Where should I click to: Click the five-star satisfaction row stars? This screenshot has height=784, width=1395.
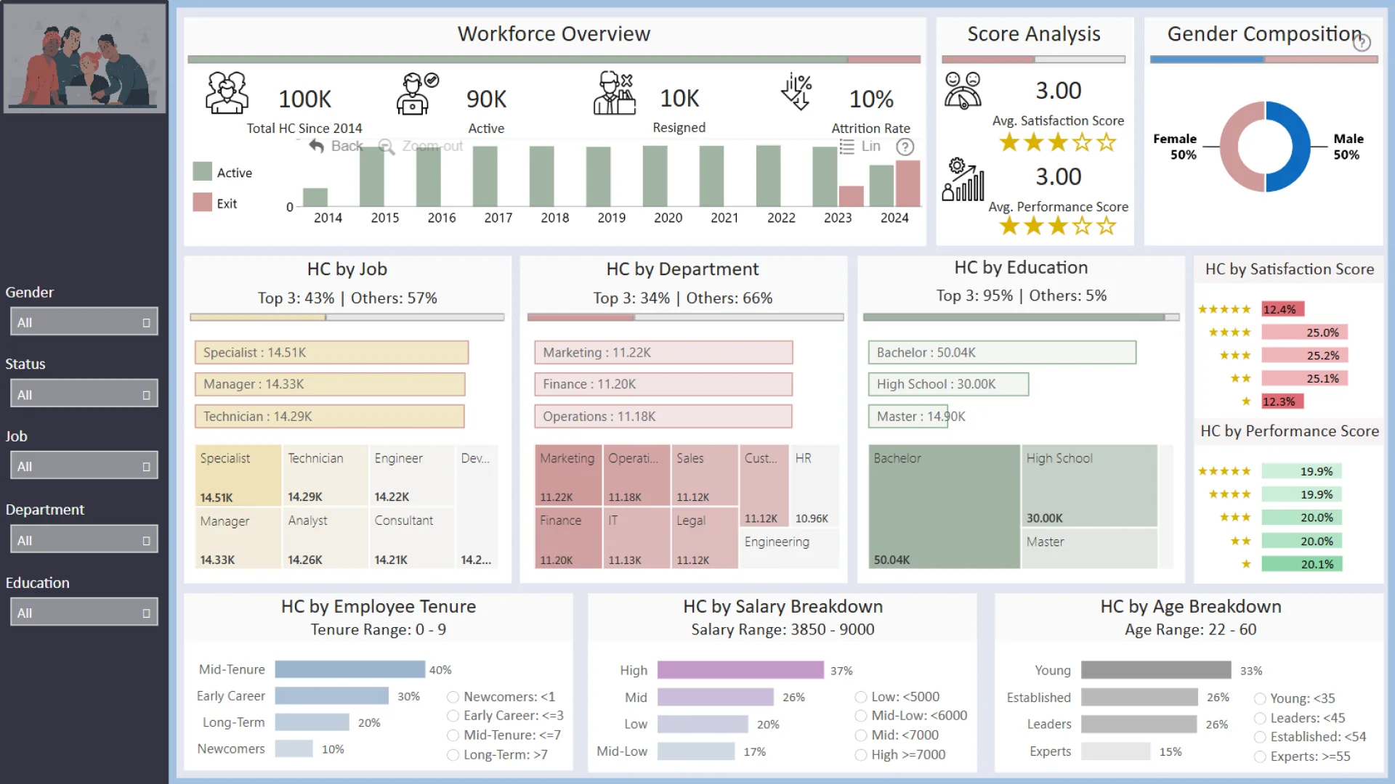click(x=1224, y=309)
